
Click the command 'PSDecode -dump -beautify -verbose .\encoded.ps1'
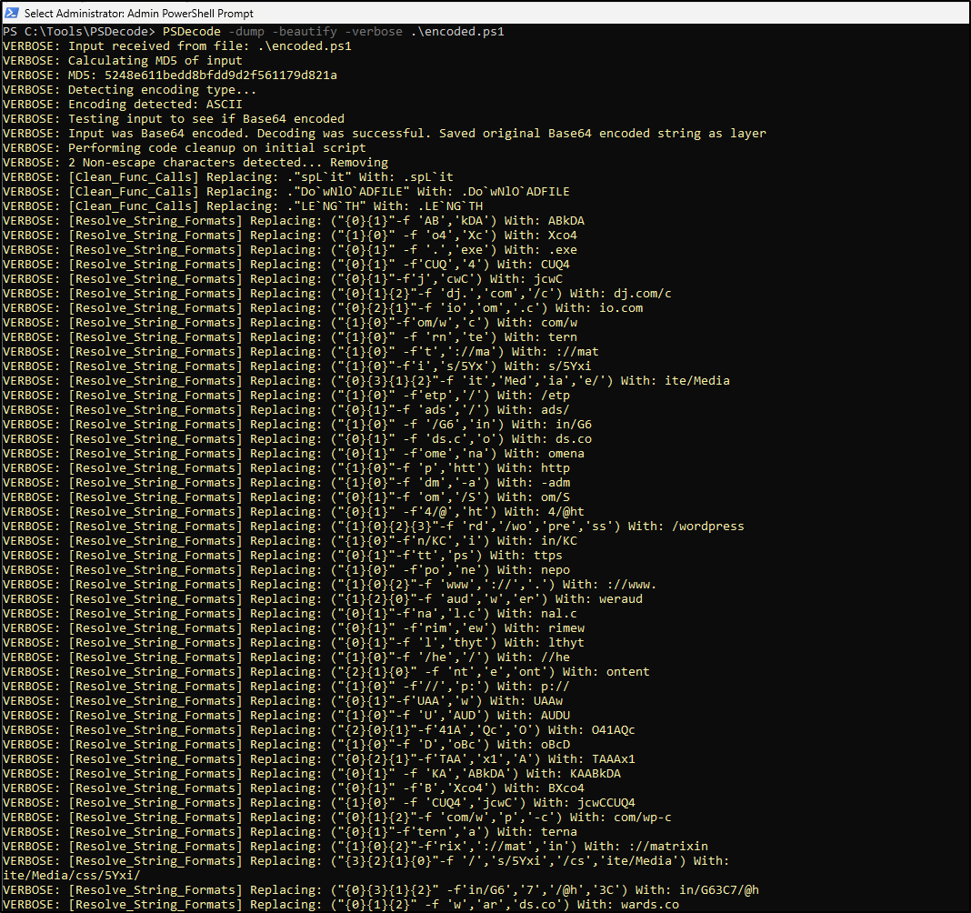[334, 32]
